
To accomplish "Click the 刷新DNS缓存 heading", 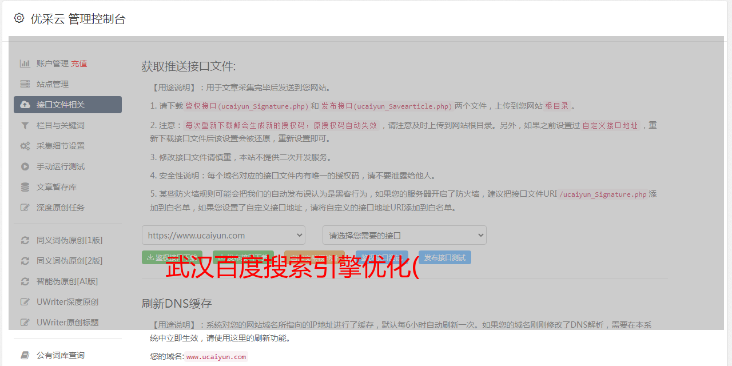I will pyautogui.click(x=177, y=303).
